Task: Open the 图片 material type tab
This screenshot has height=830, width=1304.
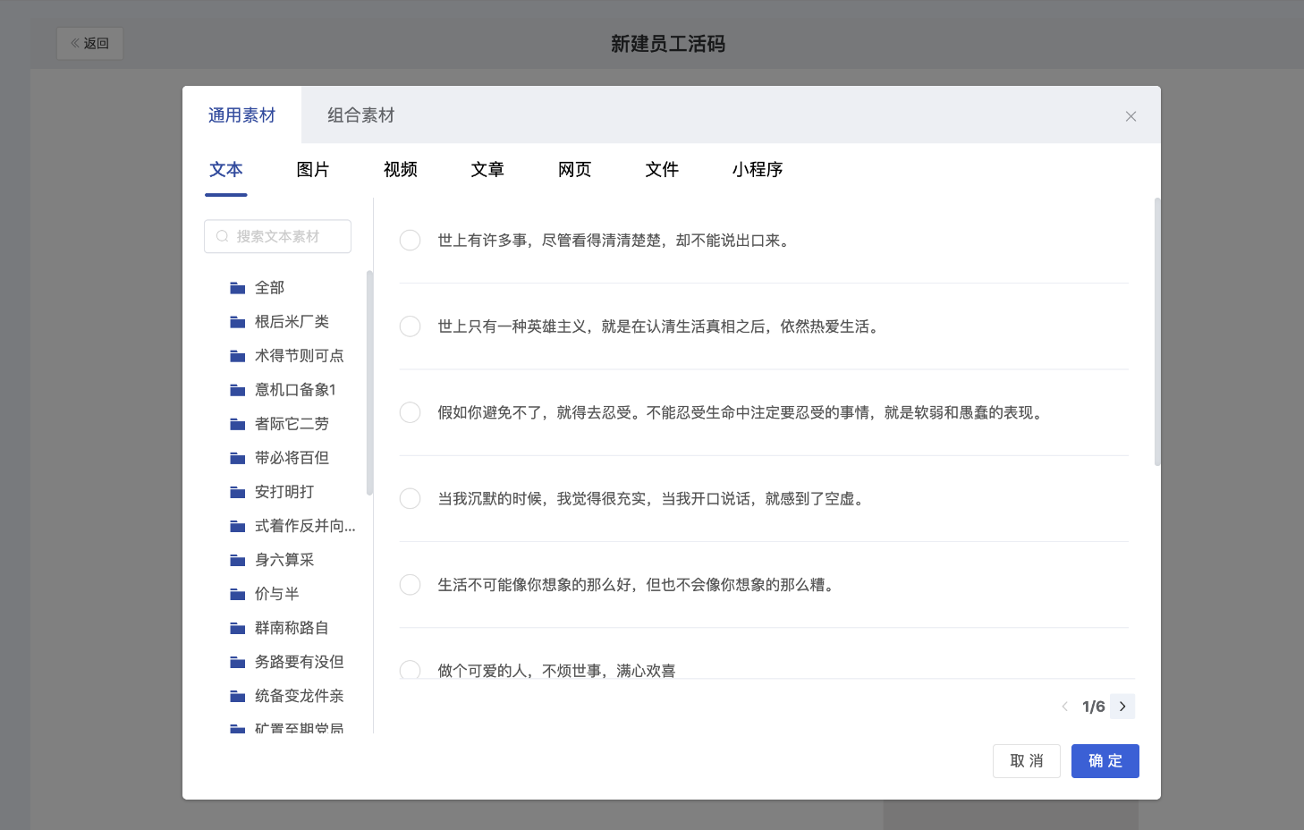Action: [313, 170]
